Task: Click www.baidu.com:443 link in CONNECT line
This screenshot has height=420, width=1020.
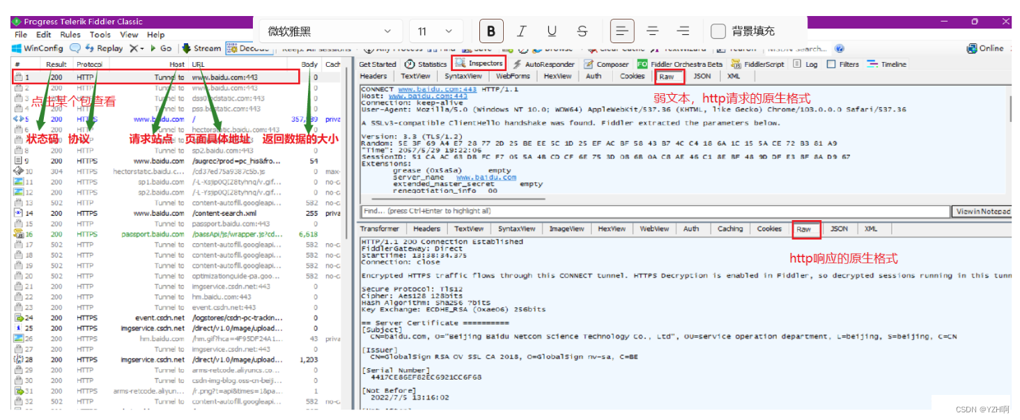Action: (x=438, y=89)
